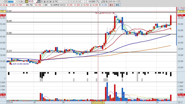185x104 pixels.
Task: Open chart settings gear icon
Action: coord(106,2)
